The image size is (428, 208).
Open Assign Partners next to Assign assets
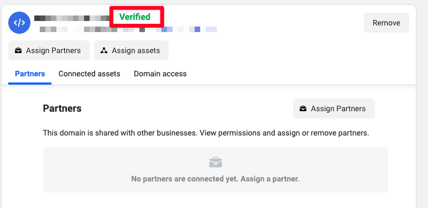tap(49, 50)
